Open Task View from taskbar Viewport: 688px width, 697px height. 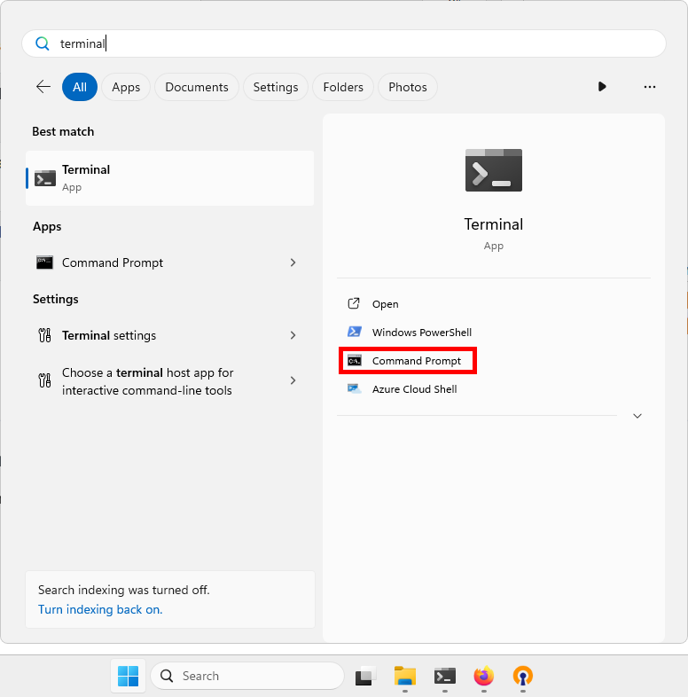pyautogui.click(x=365, y=676)
